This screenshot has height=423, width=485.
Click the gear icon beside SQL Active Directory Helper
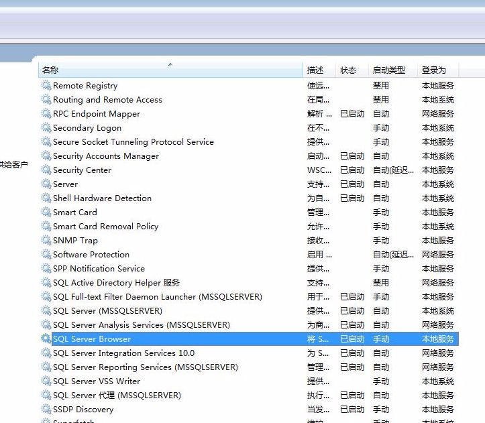click(46, 282)
